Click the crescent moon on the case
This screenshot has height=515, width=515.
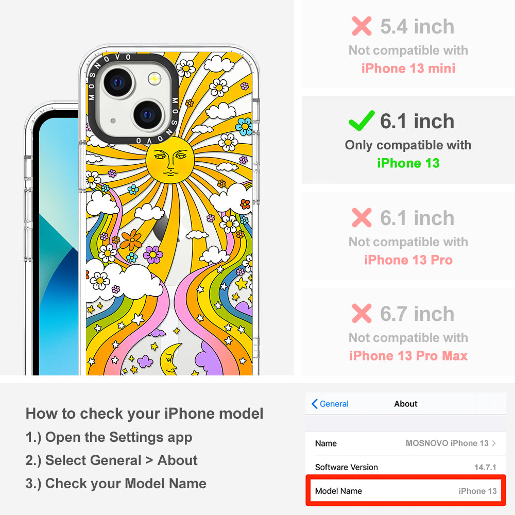click(171, 359)
